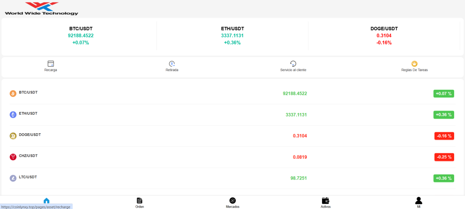Go to the Home tab icon

coord(47,201)
